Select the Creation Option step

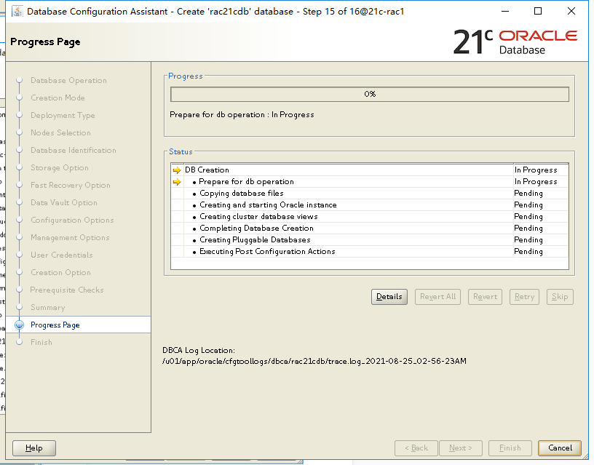[60, 272]
